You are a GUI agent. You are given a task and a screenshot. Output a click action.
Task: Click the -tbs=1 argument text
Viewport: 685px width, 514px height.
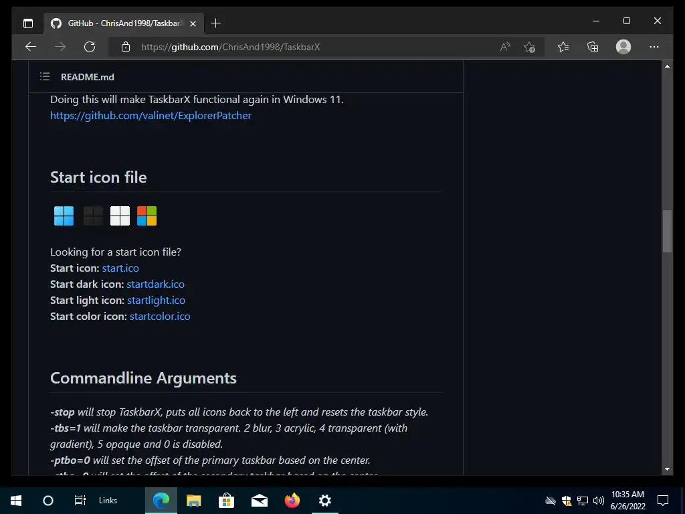[66, 428]
